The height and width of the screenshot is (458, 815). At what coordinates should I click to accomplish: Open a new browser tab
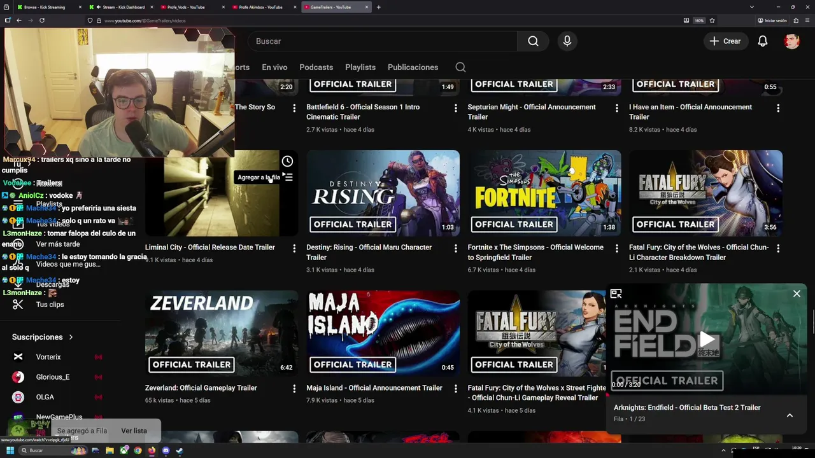pos(378,7)
